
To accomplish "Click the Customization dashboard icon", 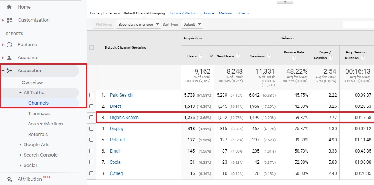I will click(9, 20).
